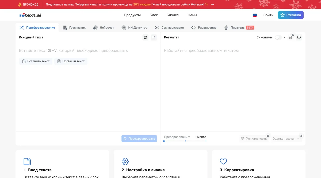Image resolution: width=321 pixels, height=178 pixels.
Task: Click the Вставить текст button
Action: [x=36, y=61]
